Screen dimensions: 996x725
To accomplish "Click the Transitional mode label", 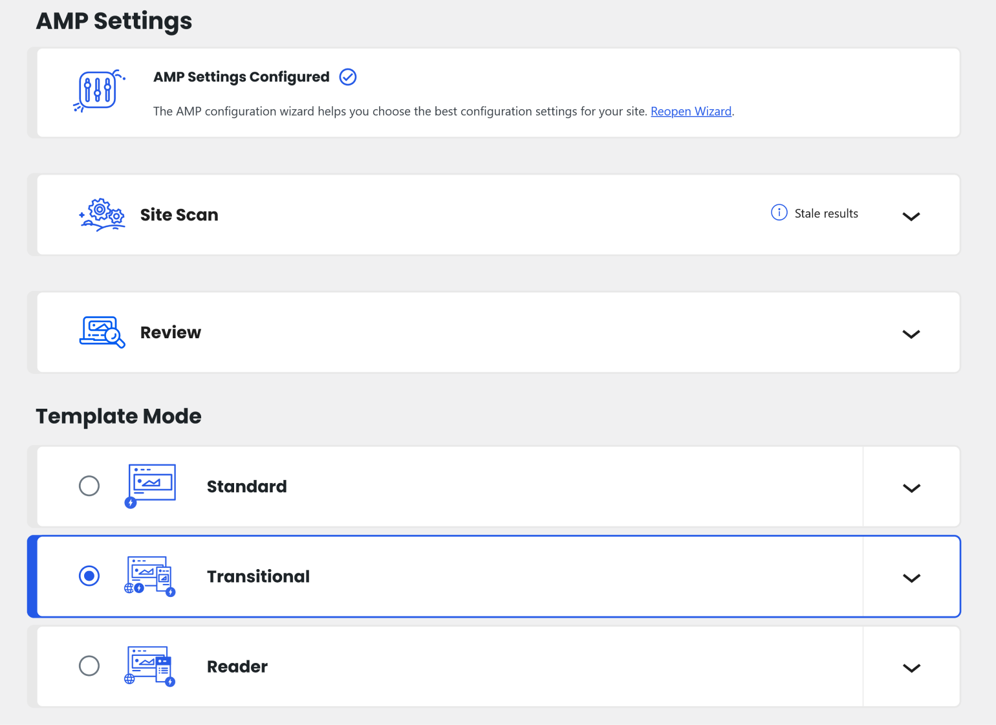I will 258,576.
